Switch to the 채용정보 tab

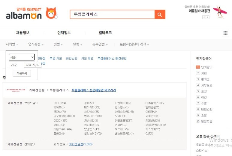(23, 33)
